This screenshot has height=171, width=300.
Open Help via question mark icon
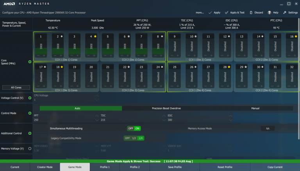coord(270,12)
